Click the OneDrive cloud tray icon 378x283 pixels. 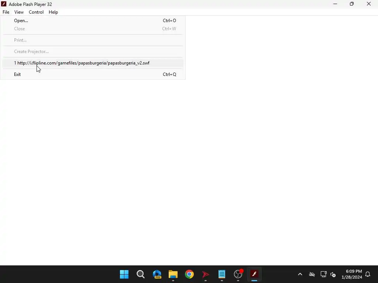point(312,274)
